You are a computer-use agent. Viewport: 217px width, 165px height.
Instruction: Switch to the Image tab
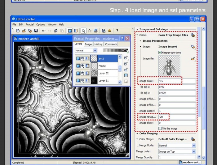(88, 44)
